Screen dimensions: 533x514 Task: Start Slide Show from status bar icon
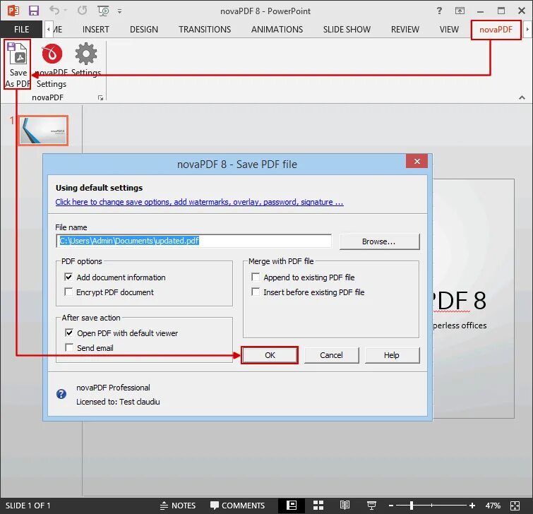click(371, 506)
